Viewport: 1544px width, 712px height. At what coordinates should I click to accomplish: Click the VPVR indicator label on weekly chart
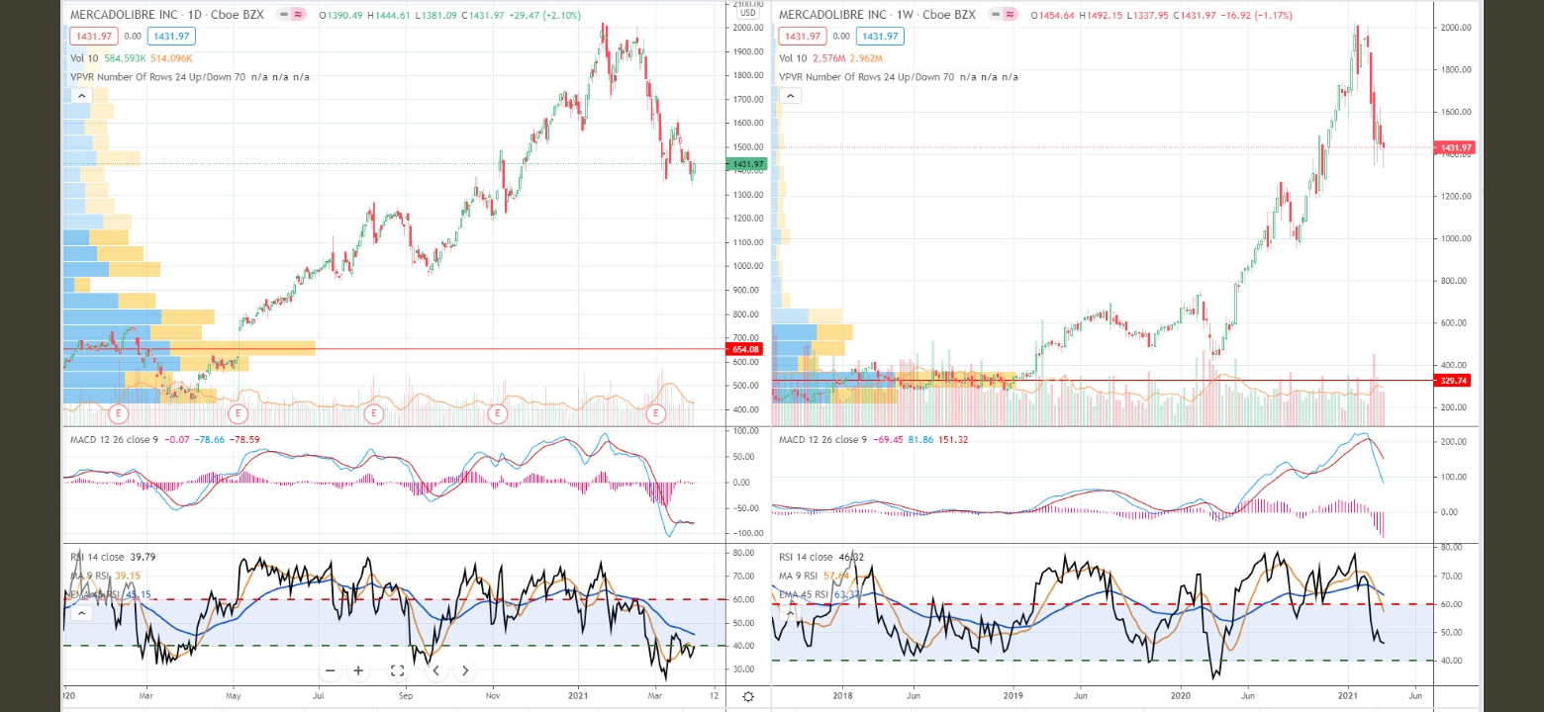coord(869,77)
